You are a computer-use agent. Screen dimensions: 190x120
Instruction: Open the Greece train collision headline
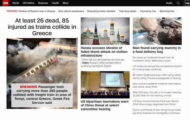point(42,27)
